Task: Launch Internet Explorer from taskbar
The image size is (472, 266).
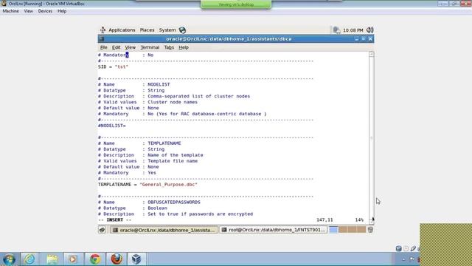Action: 29,259
